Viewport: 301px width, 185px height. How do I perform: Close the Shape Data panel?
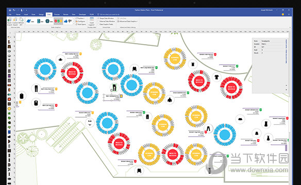[286, 89]
